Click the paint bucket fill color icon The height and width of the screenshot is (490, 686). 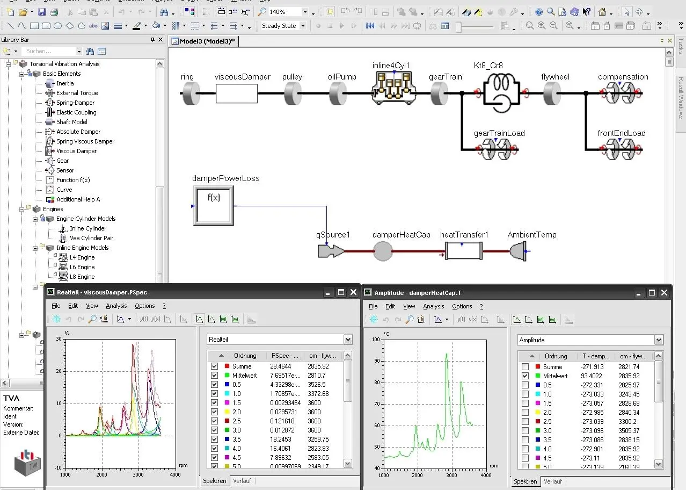[x=156, y=25]
